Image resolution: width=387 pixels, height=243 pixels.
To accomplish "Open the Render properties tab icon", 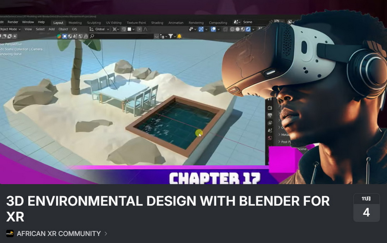I will tap(270, 108).
